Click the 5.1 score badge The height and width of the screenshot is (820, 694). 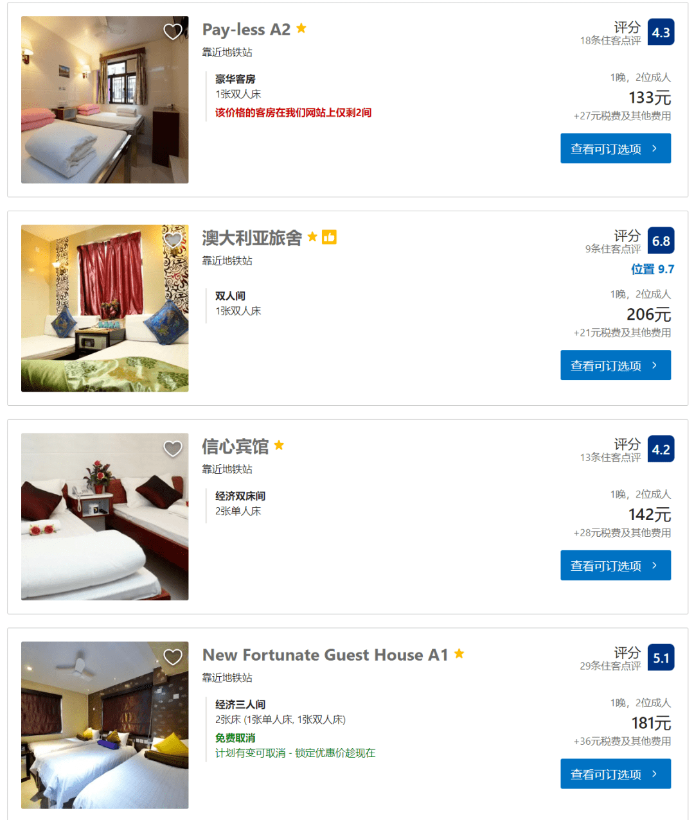pos(661,658)
